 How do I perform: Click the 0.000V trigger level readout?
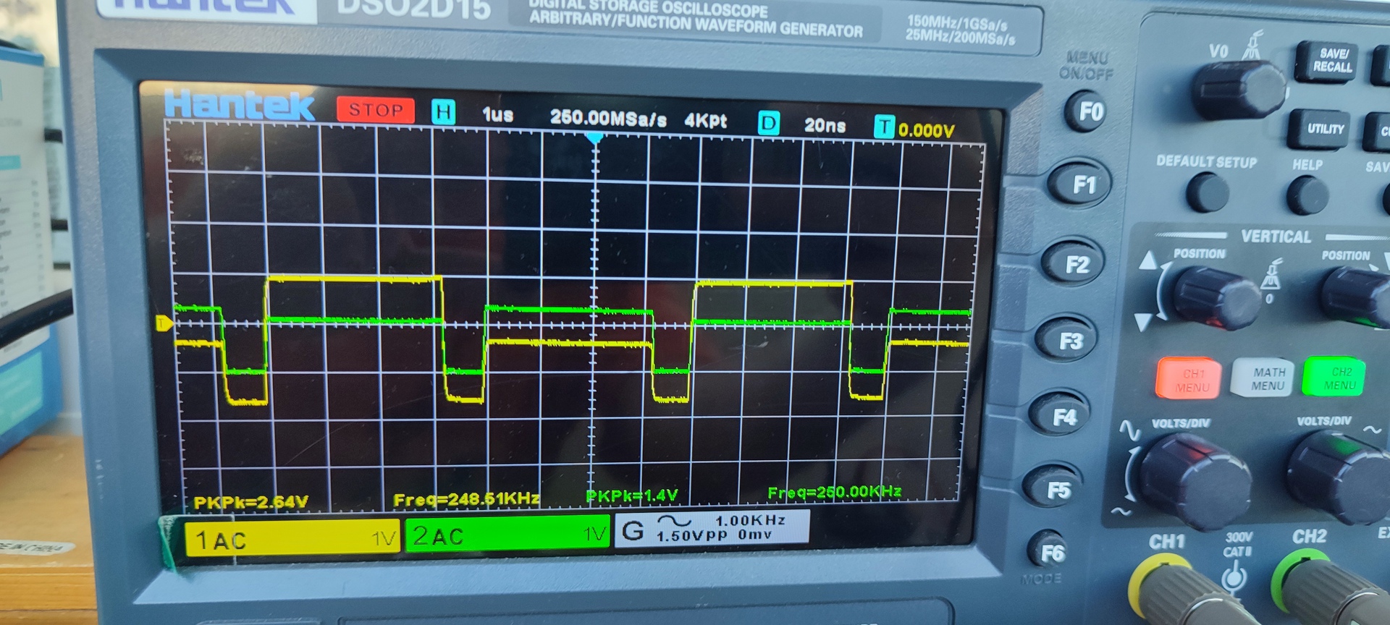pyautogui.click(x=927, y=130)
